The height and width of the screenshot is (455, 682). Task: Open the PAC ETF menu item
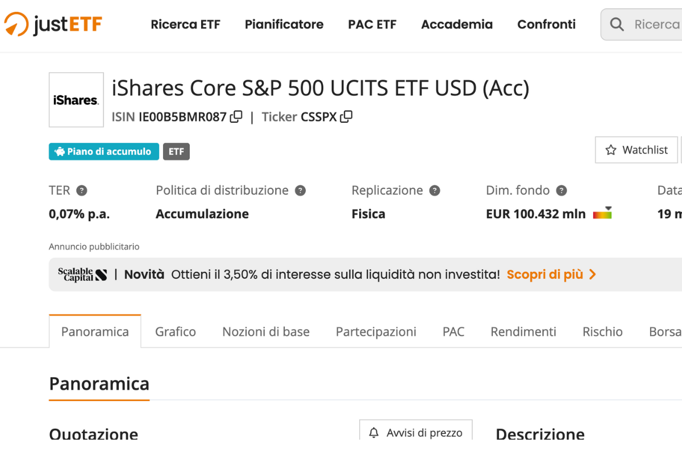(x=372, y=24)
